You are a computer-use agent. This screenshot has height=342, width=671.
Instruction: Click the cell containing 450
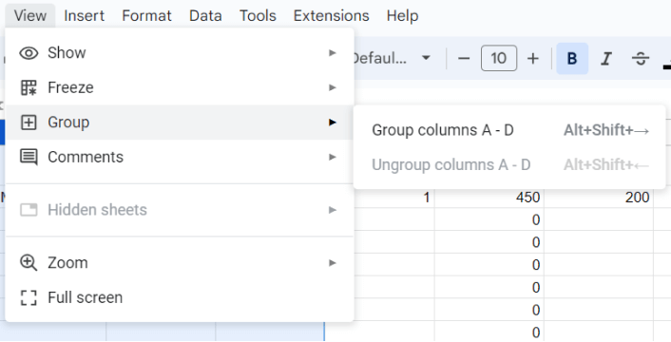pos(489,198)
